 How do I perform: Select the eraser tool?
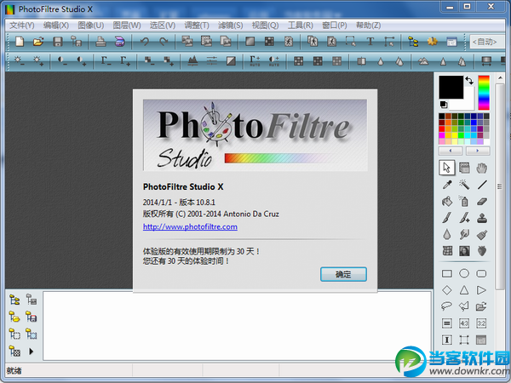pyautogui.click(x=482, y=202)
